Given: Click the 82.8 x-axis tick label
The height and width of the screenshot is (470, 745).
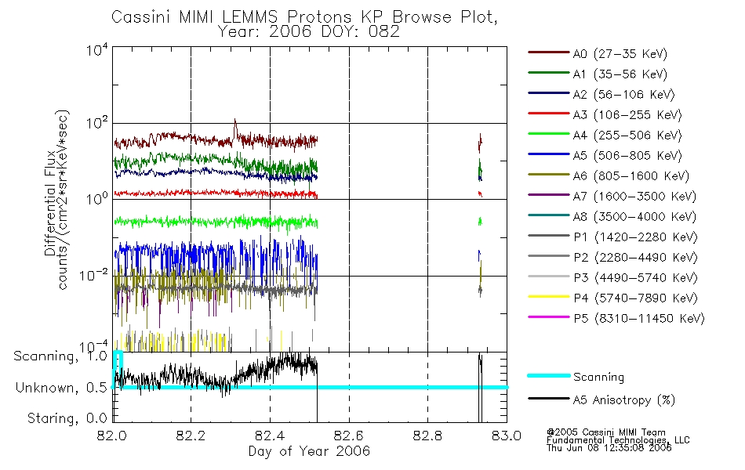Looking at the screenshot, I should (x=427, y=436).
